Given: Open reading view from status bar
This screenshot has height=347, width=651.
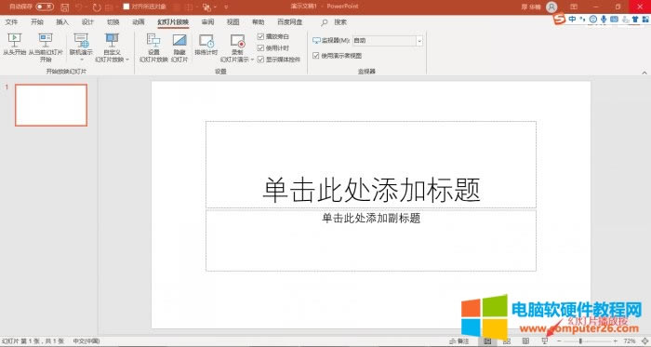Looking at the screenshot, I should pos(525,341).
